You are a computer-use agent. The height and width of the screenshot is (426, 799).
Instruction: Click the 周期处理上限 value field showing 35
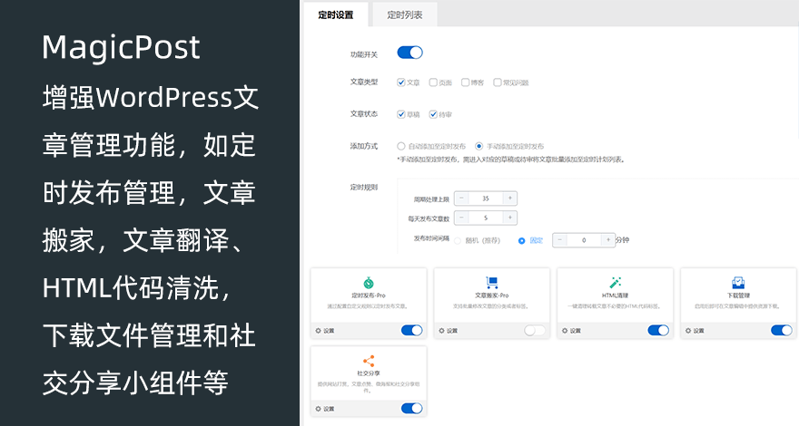[x=486, y=198]
